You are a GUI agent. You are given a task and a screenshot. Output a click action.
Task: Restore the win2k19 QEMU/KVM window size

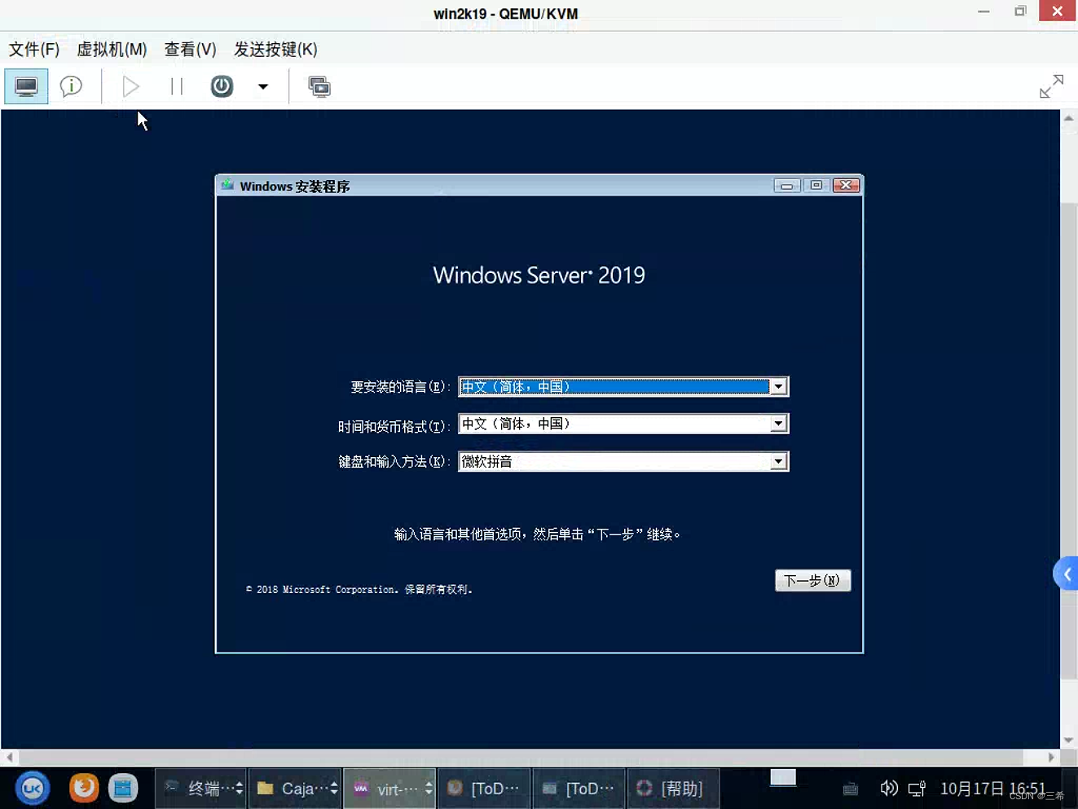tap(1020, 11)
